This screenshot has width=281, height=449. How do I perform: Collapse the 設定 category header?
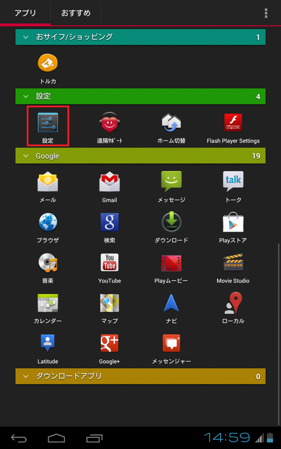tap(140, 96)
